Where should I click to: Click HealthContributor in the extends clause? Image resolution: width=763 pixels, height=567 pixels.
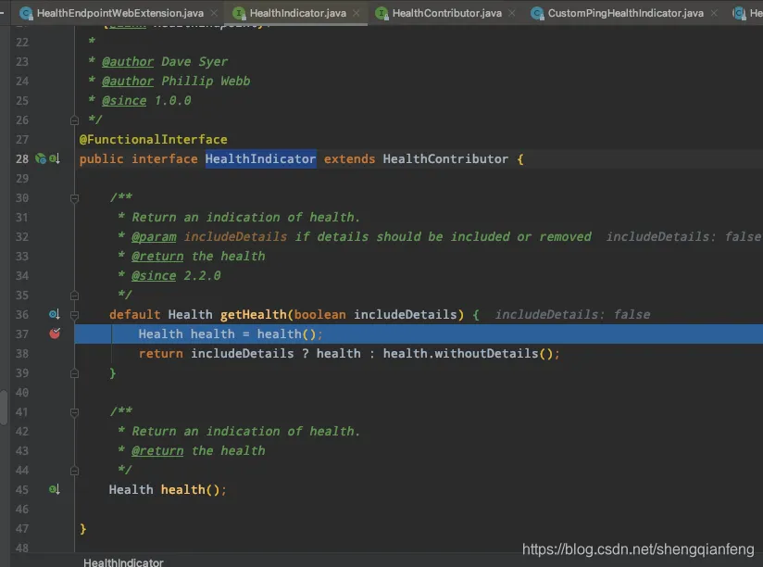[445, 158]
